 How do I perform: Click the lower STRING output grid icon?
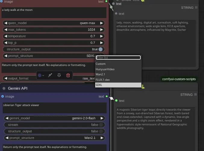point(196,95)
